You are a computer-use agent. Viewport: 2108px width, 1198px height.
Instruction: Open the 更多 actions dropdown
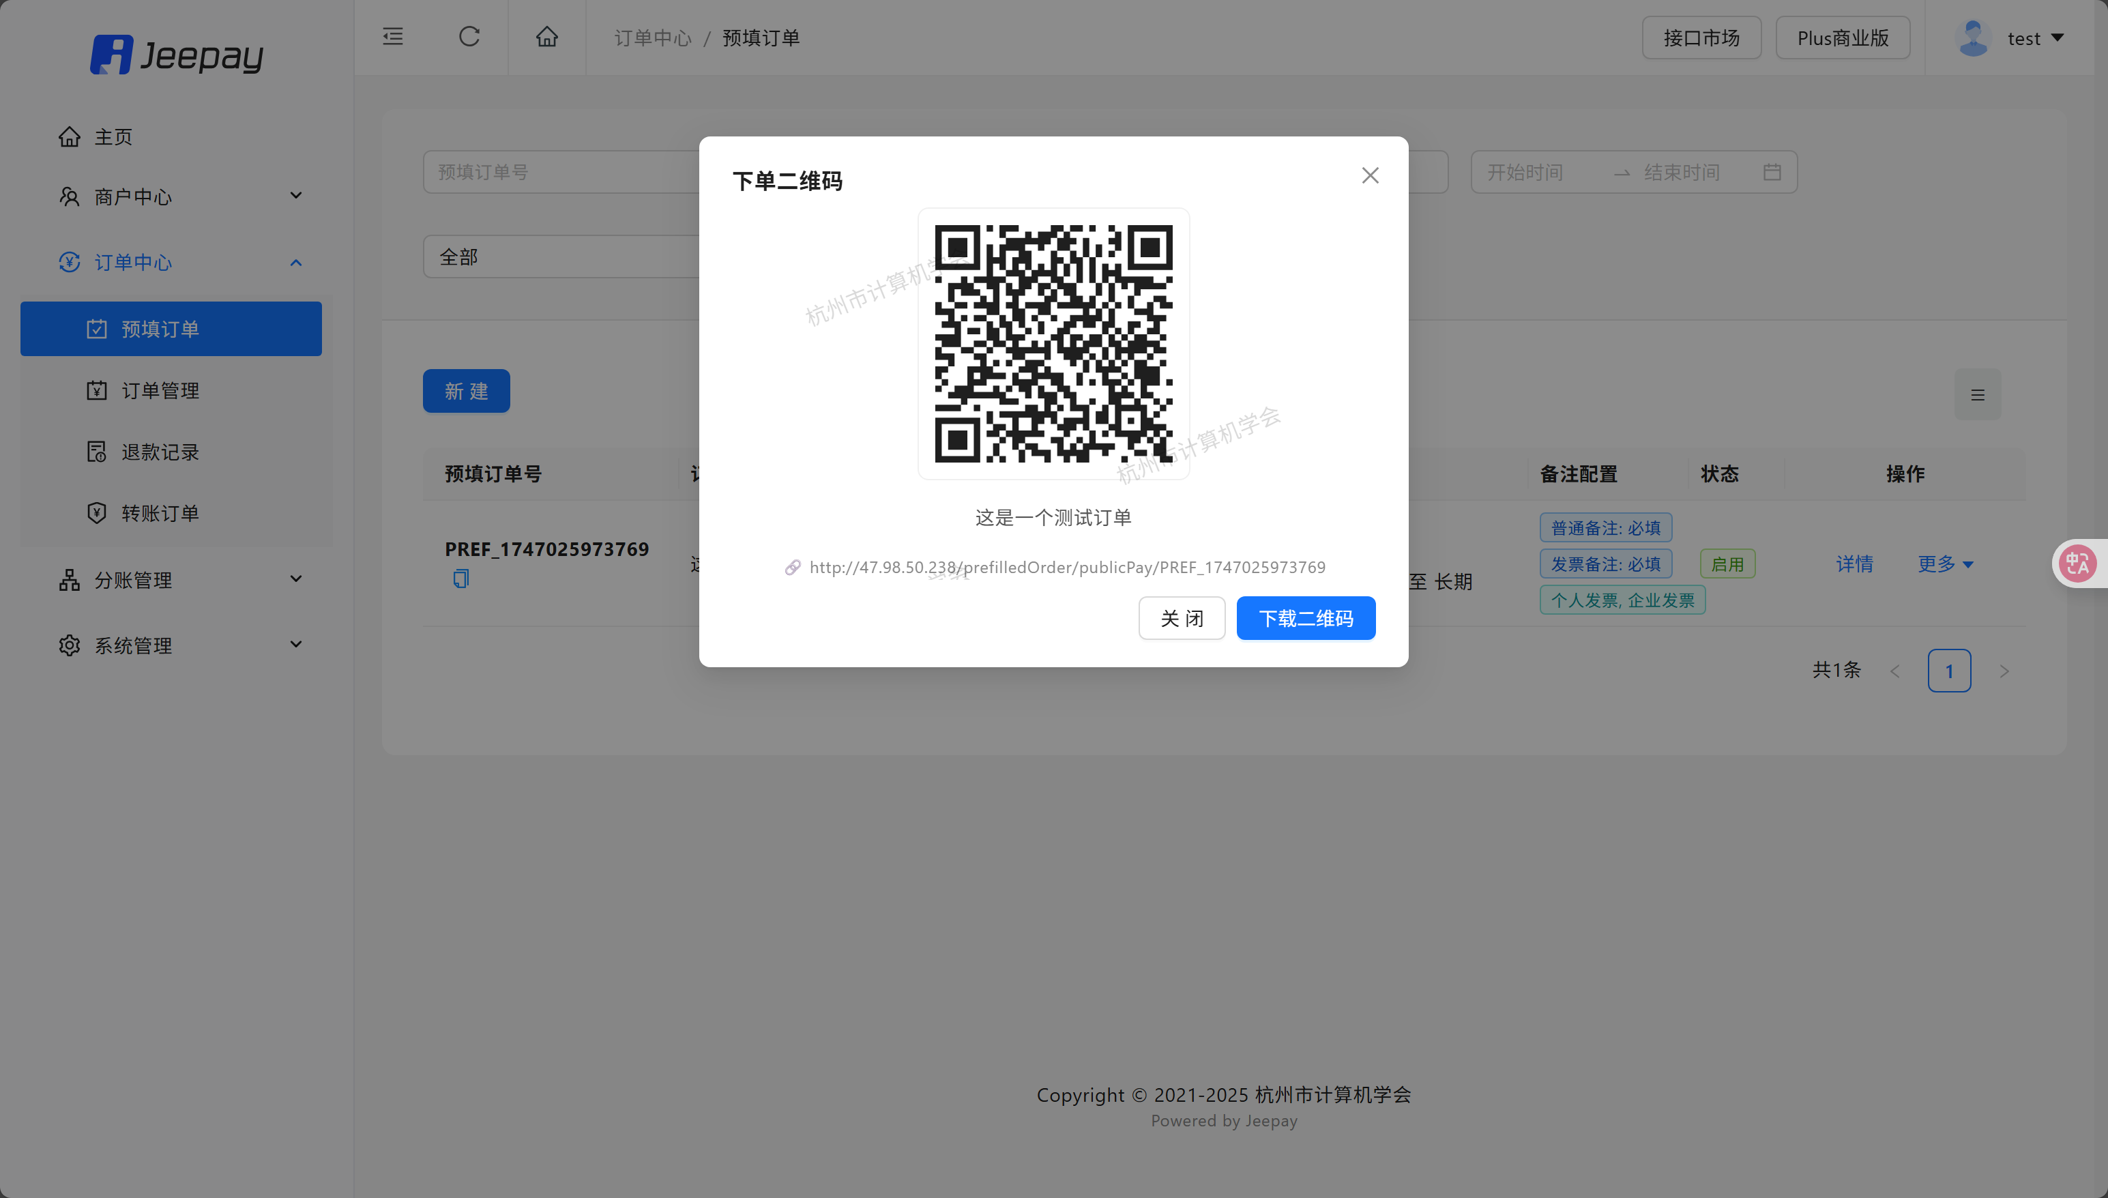tap(1944, 564)
